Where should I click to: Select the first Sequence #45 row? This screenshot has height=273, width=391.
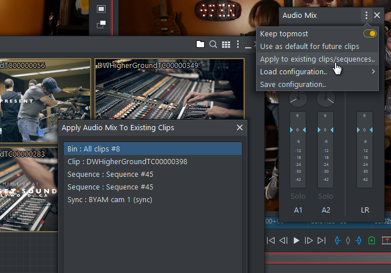click(x=153, y=175)
